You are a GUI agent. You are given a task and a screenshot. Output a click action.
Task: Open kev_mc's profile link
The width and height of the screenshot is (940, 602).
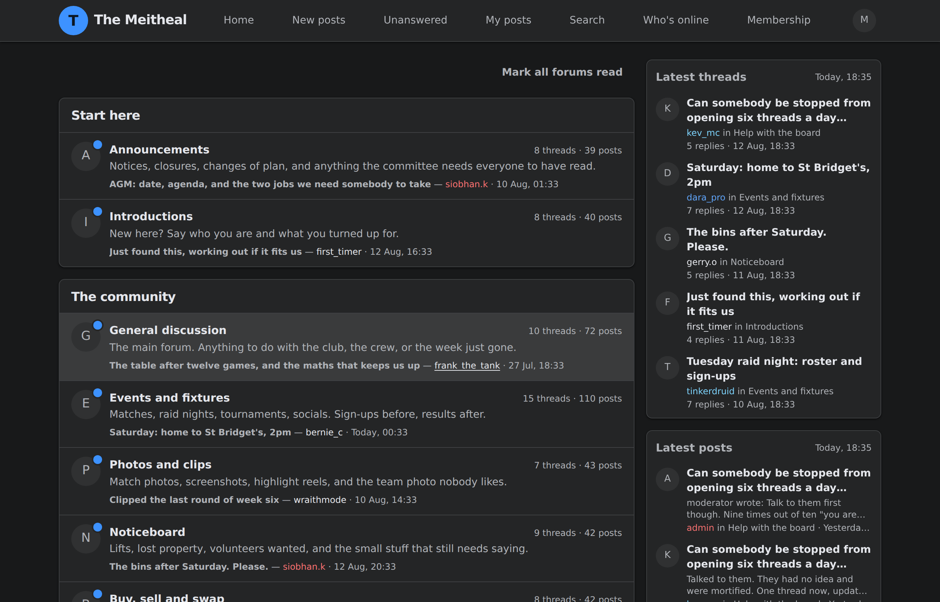coord(703,133)
